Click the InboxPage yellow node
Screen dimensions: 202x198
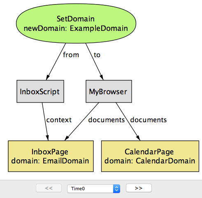(51, 156)
